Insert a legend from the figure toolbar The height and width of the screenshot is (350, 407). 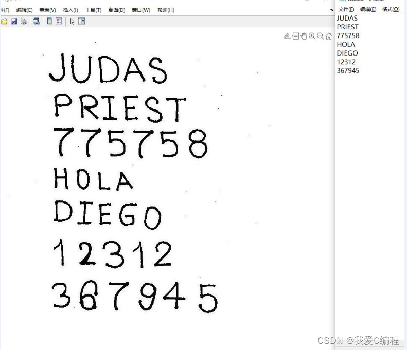point(59,21)
